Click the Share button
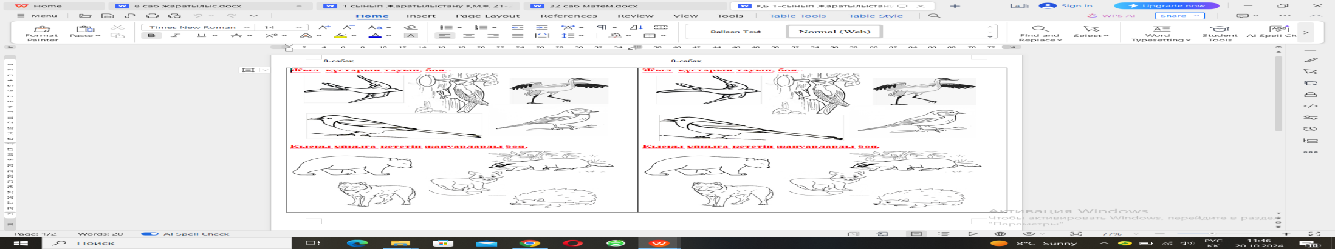 pos(1179,16)
